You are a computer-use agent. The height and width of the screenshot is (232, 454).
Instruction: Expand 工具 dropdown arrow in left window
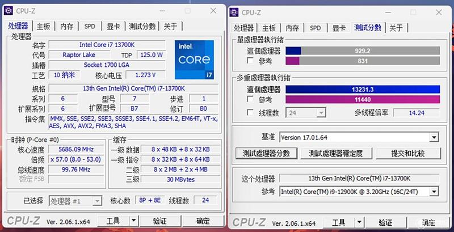133,221
